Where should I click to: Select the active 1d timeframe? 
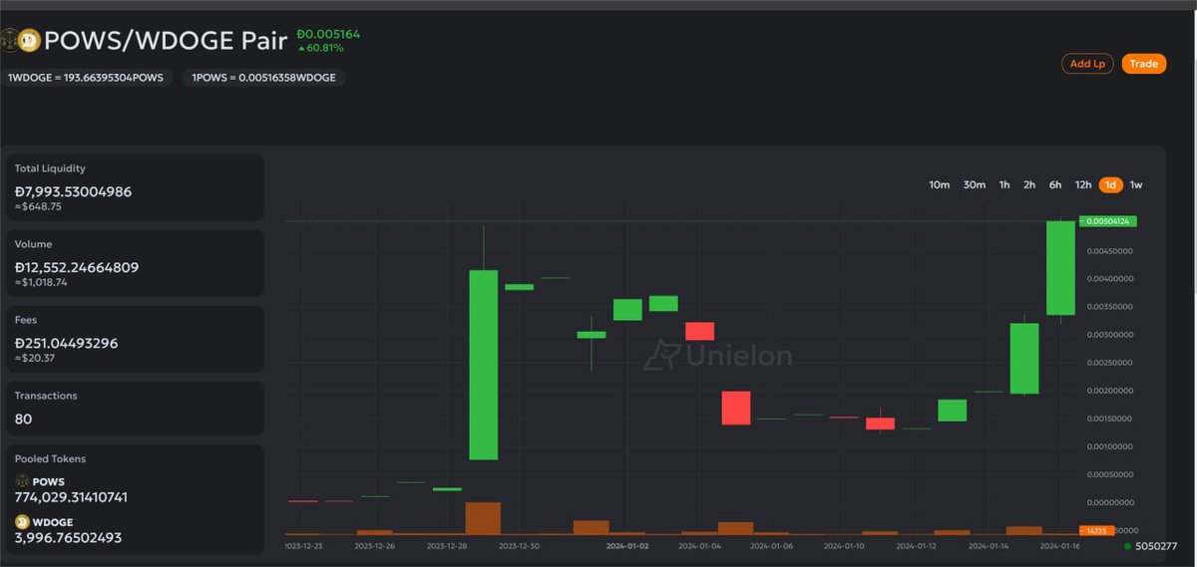1110,185
